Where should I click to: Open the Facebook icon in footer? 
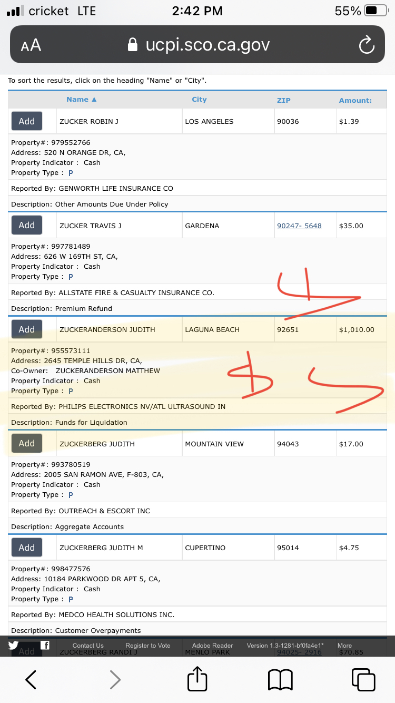tap(45, 645)
